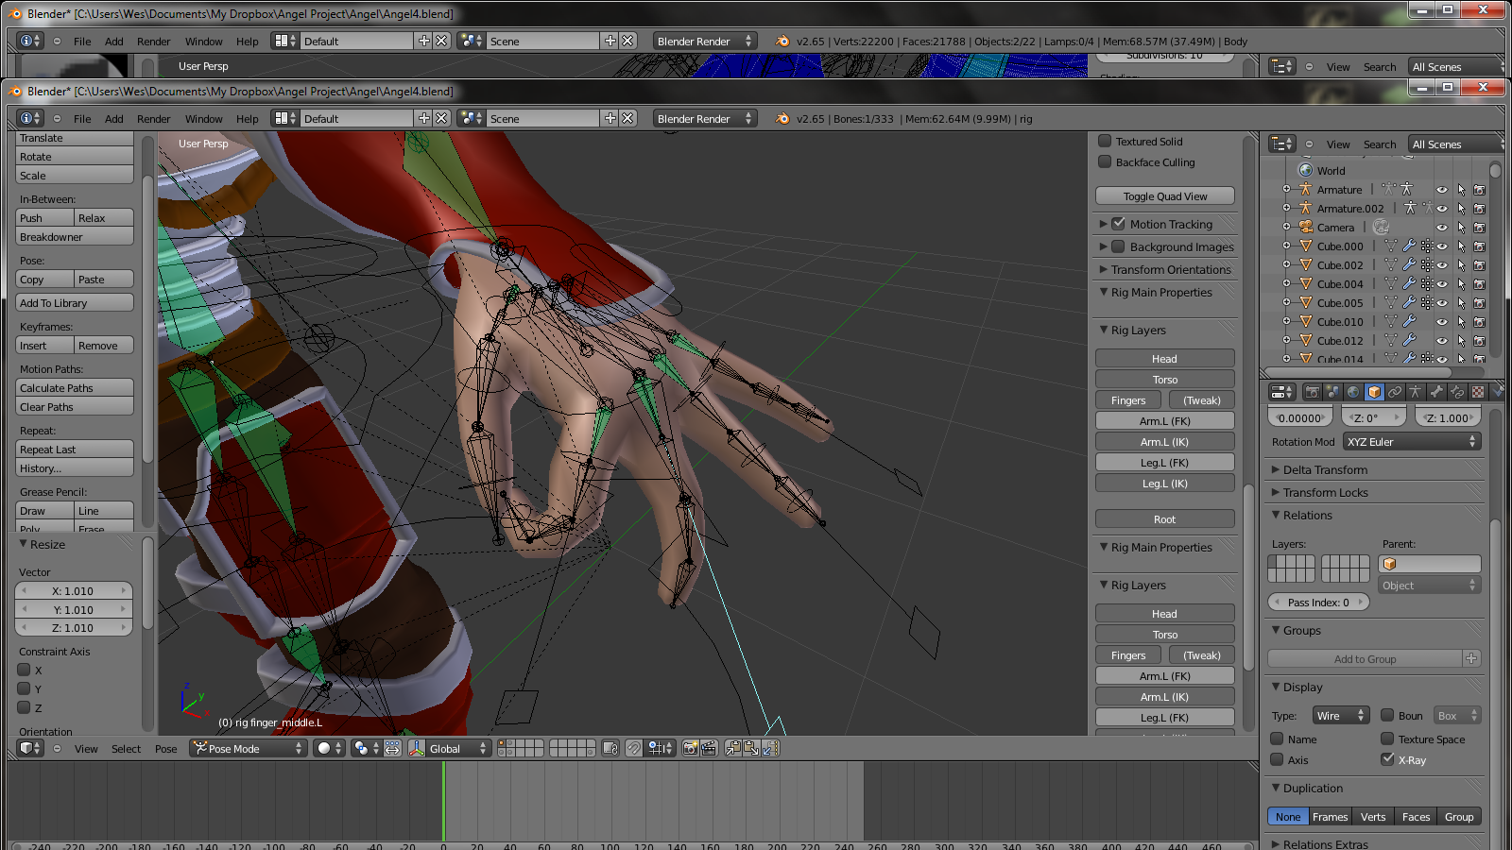Enable Backface Culling checkbox
Image resolution: width=1512 pixels, height=850 pixels.
pyautogui.click(x=1105, y=161)
